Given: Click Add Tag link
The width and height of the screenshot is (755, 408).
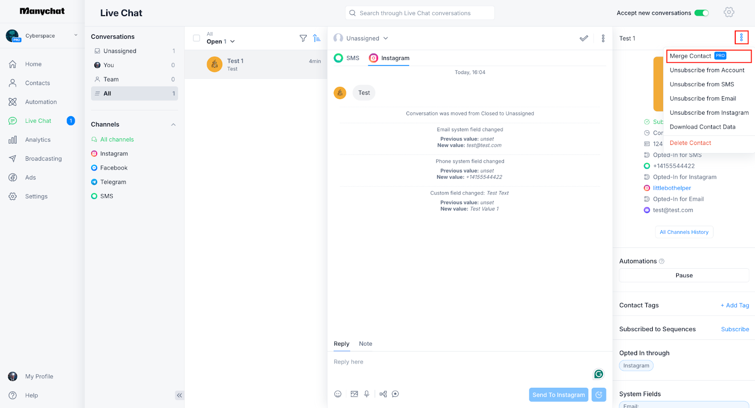Looking at the screenshot, I should tap(735, 306).
